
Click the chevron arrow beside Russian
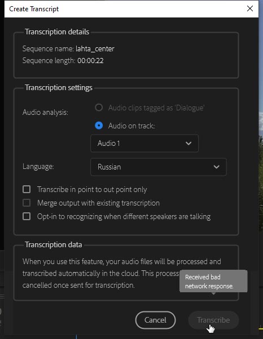point(216,167)
